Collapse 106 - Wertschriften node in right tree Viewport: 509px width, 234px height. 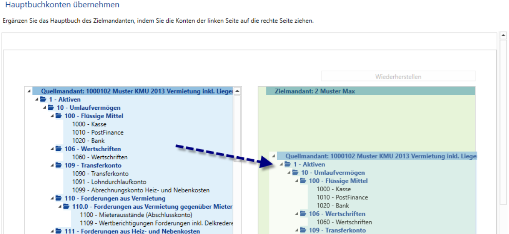(297, 214)
